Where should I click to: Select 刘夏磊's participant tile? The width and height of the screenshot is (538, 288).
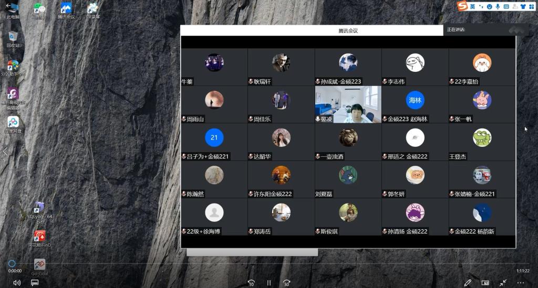[348, 179]
